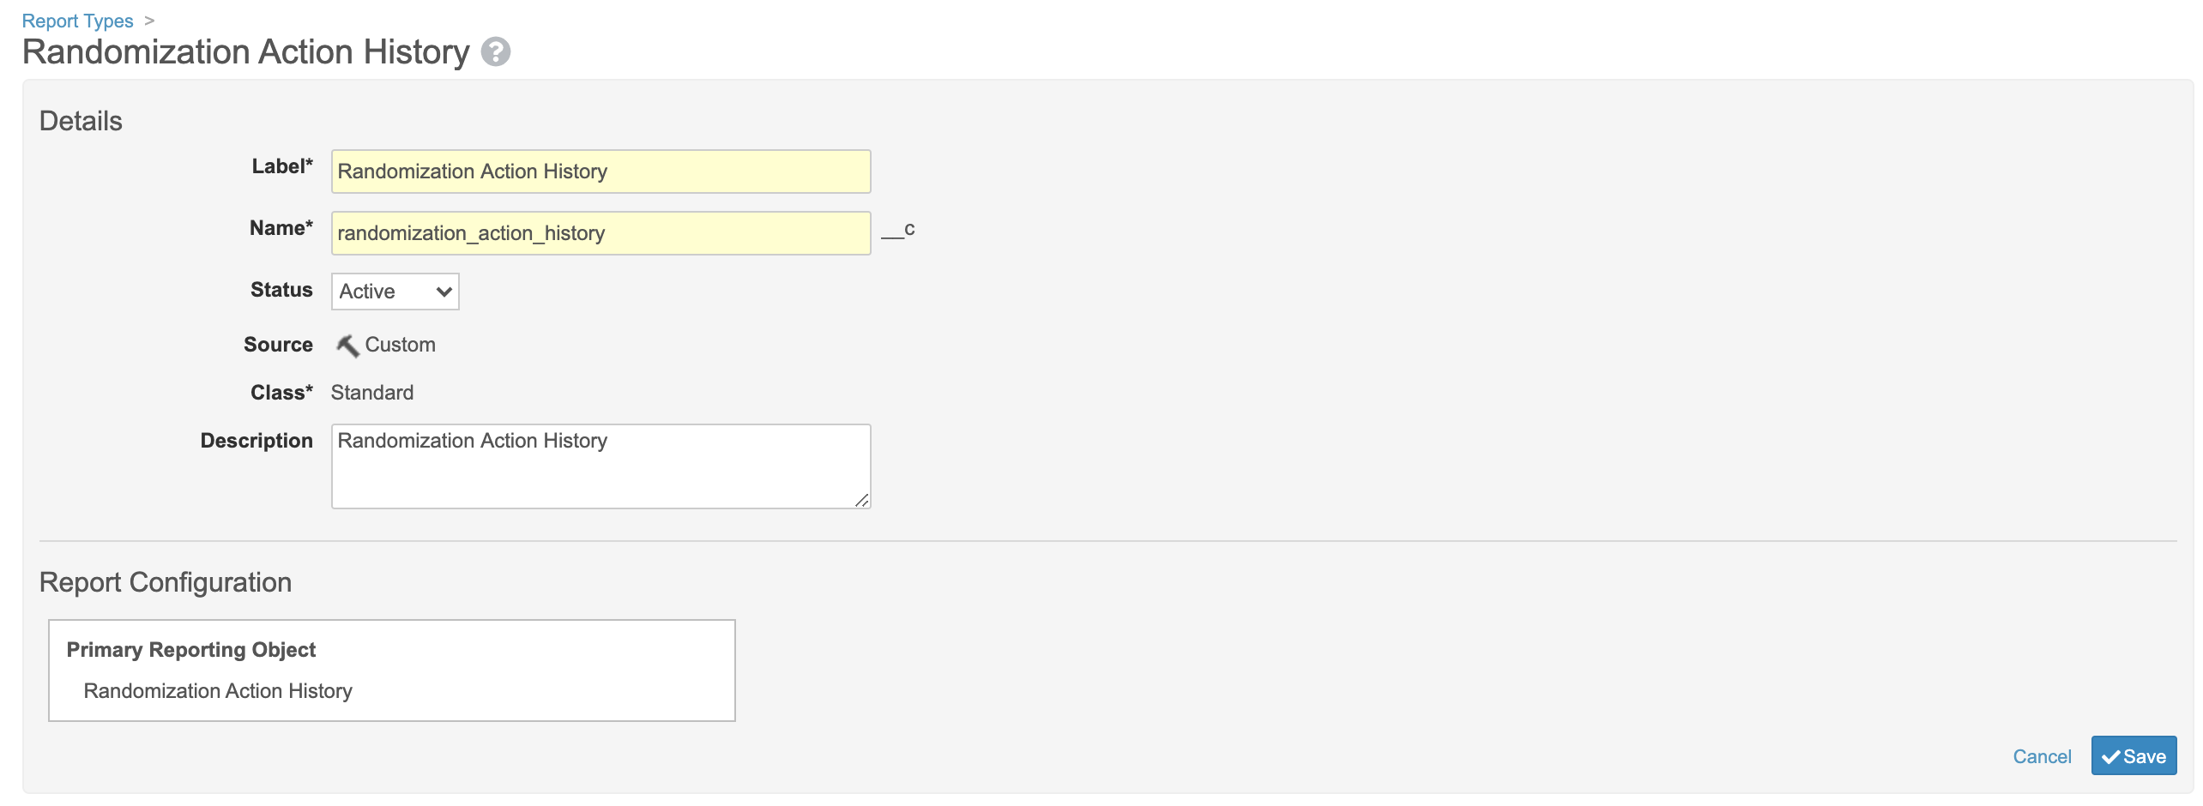Image resolution: width=2203 pixels, height=806 pixels.
Task: Click the hammer icon next to Custom
Action: 347,346
